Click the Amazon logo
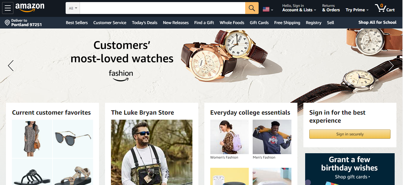The width and height of the screenshot is (403, 185). coord(30,8)
